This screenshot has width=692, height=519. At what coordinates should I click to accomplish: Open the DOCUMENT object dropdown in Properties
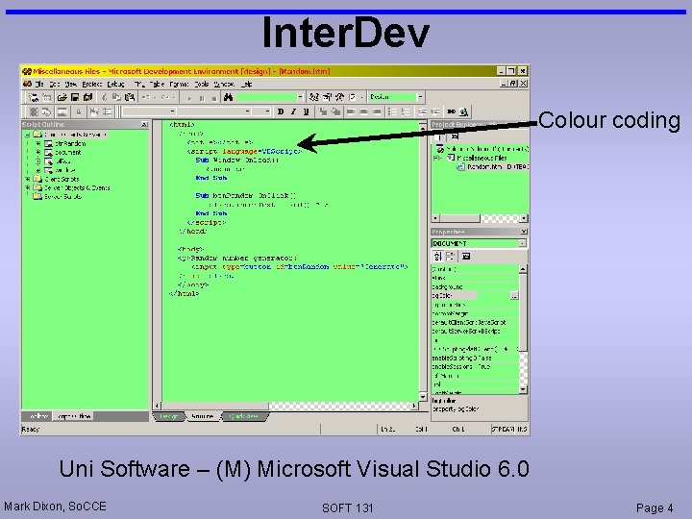coord(523,243)
